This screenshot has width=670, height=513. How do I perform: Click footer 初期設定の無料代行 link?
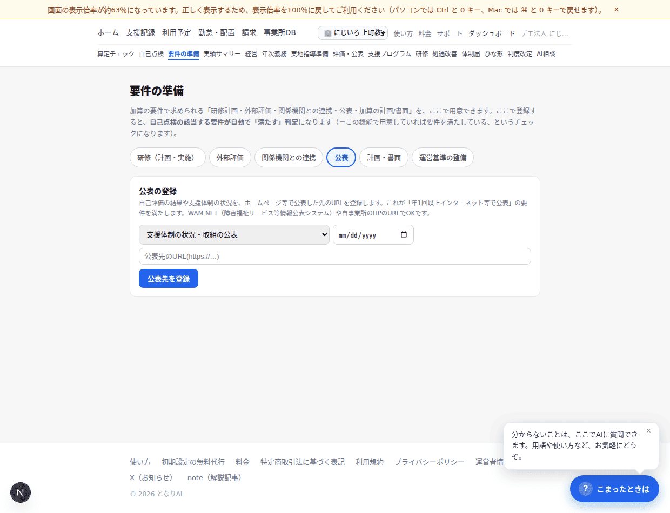[193, 462]
